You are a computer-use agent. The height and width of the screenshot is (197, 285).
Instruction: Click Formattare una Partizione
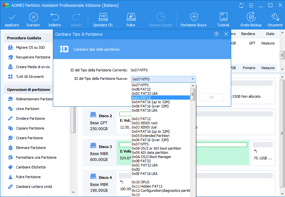tap(36, 157)
